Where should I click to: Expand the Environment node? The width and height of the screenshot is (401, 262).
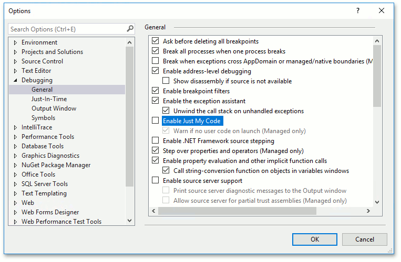[x=15, y=42]
